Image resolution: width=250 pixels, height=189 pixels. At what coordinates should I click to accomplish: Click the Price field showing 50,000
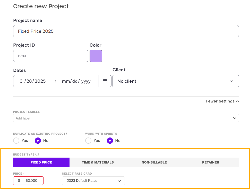28,181
